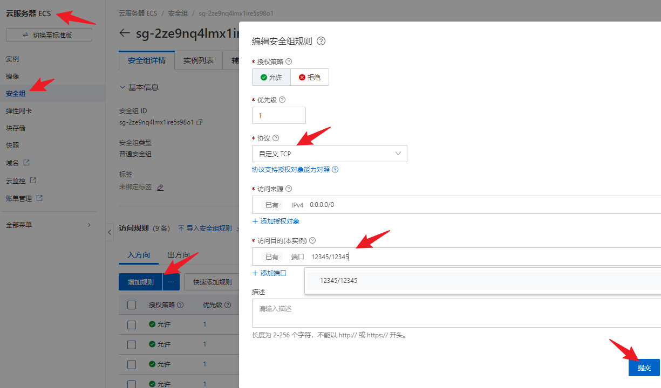Click help icon beside 编辑安全组规则 title
The height and width of the screenshot is (388, 661).
pos(321,41)
